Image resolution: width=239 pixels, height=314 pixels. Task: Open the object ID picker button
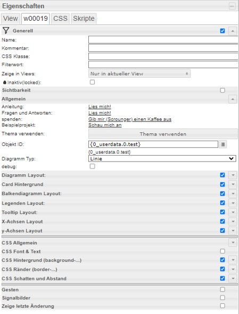pos(223,144)
